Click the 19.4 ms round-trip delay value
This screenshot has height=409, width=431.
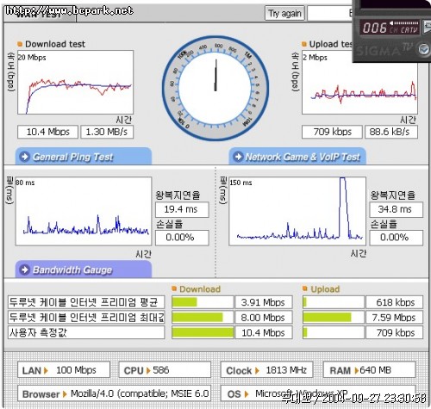point(182,209)
